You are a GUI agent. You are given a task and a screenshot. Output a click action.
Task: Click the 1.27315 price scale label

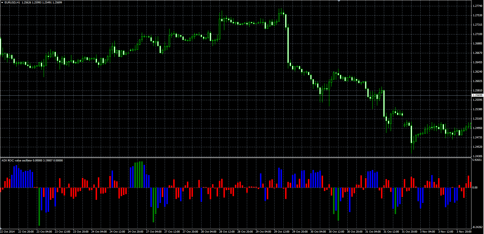478,25
